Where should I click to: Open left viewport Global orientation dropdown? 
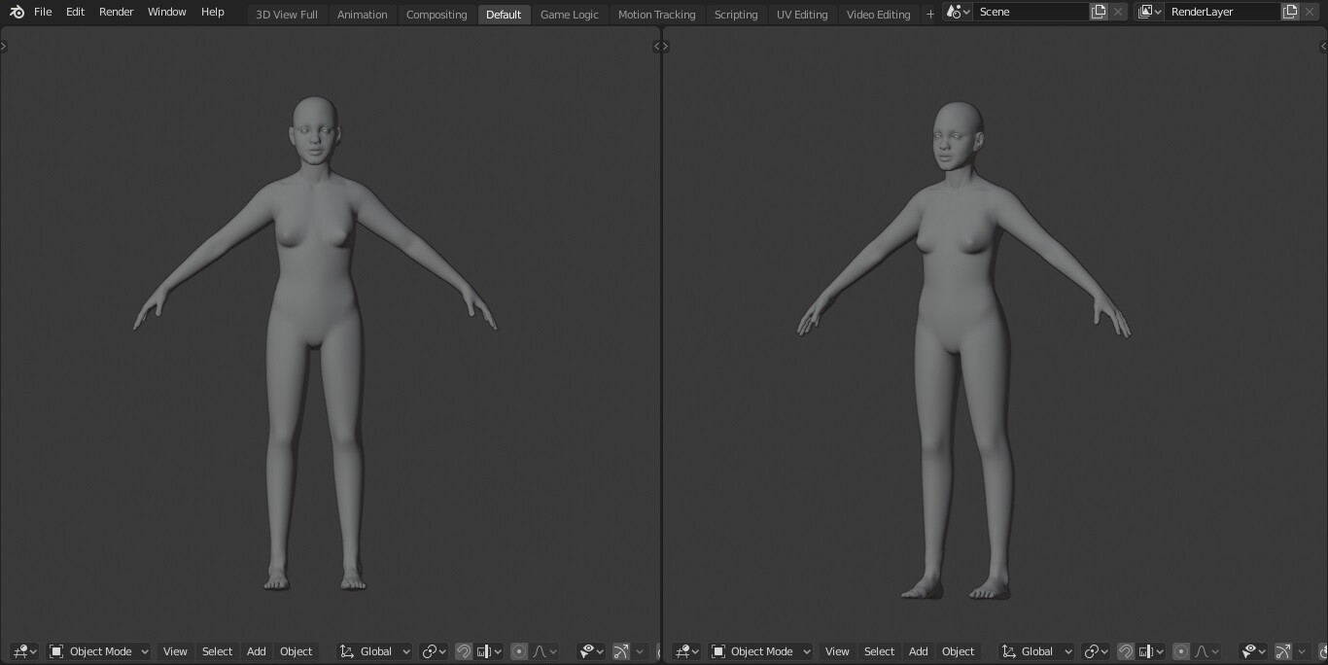[375, 651]
